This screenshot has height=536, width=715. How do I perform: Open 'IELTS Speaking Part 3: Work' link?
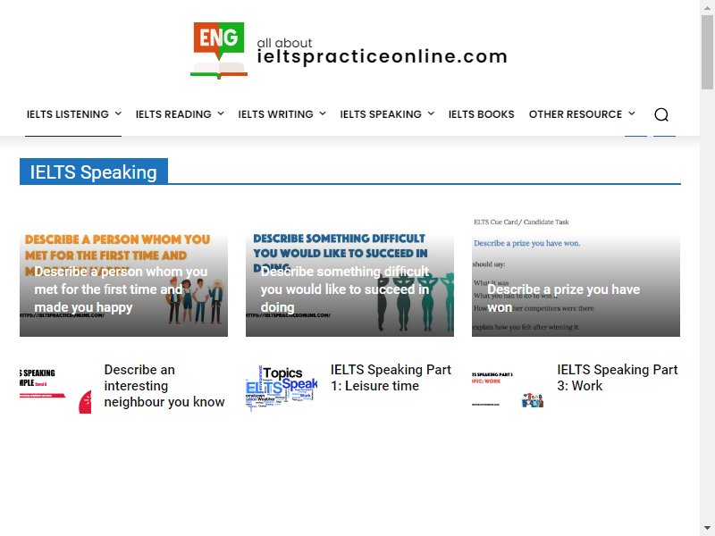[x=618, y=377]
